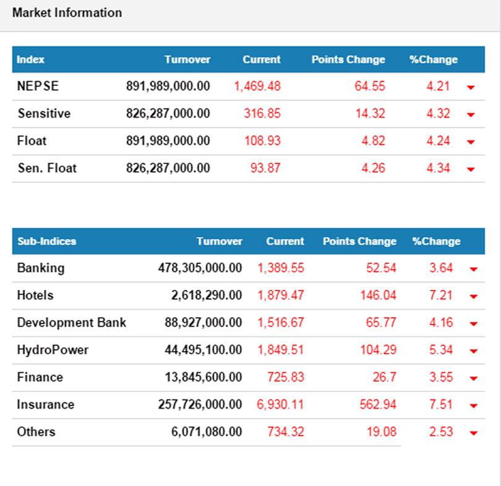Click Sen. Float percent change 4.34
Viewport: 501px width, 486px height.
coord(438,168)
